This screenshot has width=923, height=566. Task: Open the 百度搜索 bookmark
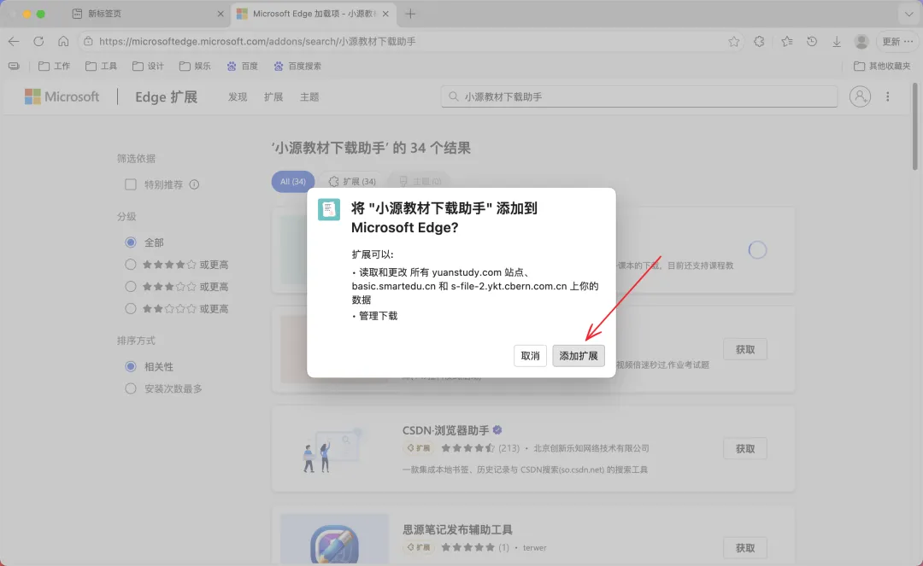click(x=297, y=66)
